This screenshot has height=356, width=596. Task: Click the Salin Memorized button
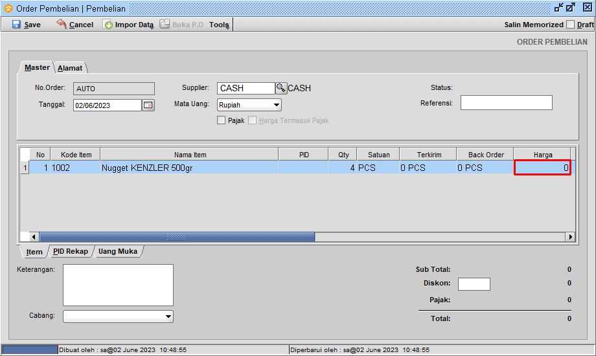click(x=534, y=25)
